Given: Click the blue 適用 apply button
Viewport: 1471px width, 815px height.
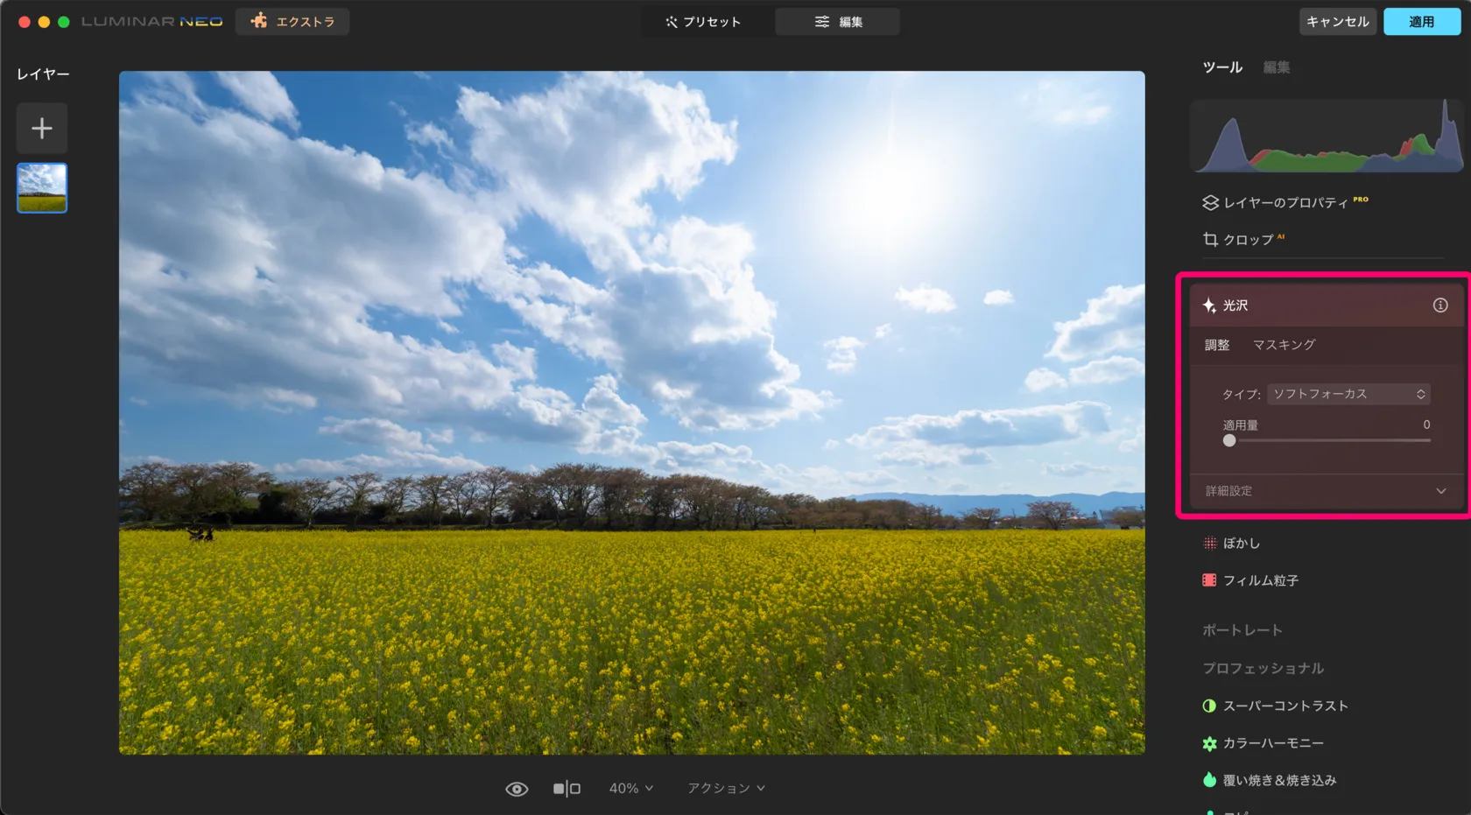Looking at the screenshot, I should (x=1421, y=22).
